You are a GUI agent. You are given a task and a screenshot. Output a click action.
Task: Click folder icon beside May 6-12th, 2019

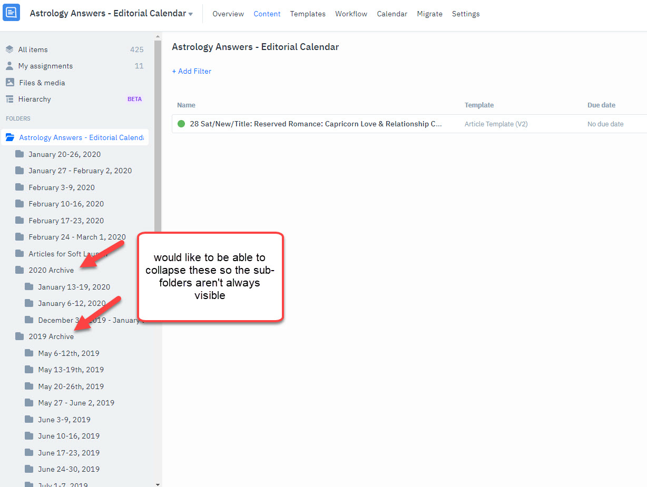(x=29, y=353)
